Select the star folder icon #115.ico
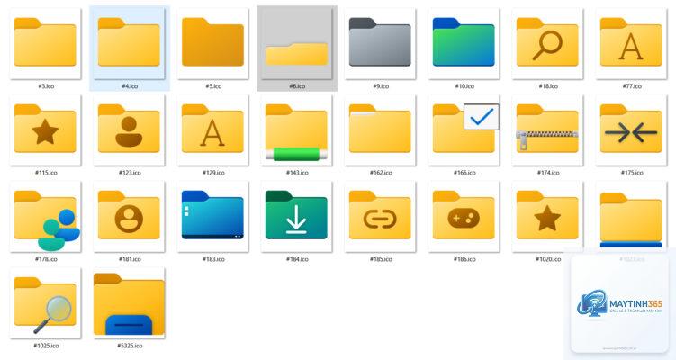676x360 pixels. coord(45,130)
